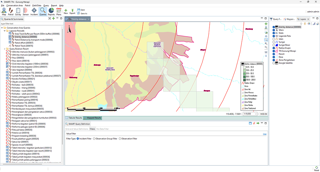Open the Query menu
This screenshot has height=172, width=320.
[46, 6]
